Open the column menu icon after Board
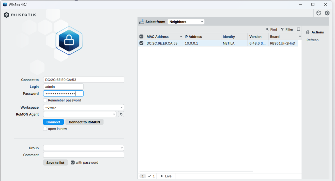Viewport: 335px width, 181px height. (300, 37)
